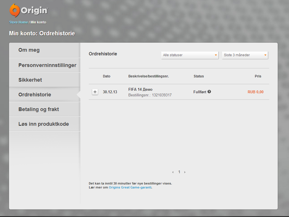This screenshot has width=289, height=217.
Task: Open the Siste 3 måneder dropdown
Action: pos(245,55)
